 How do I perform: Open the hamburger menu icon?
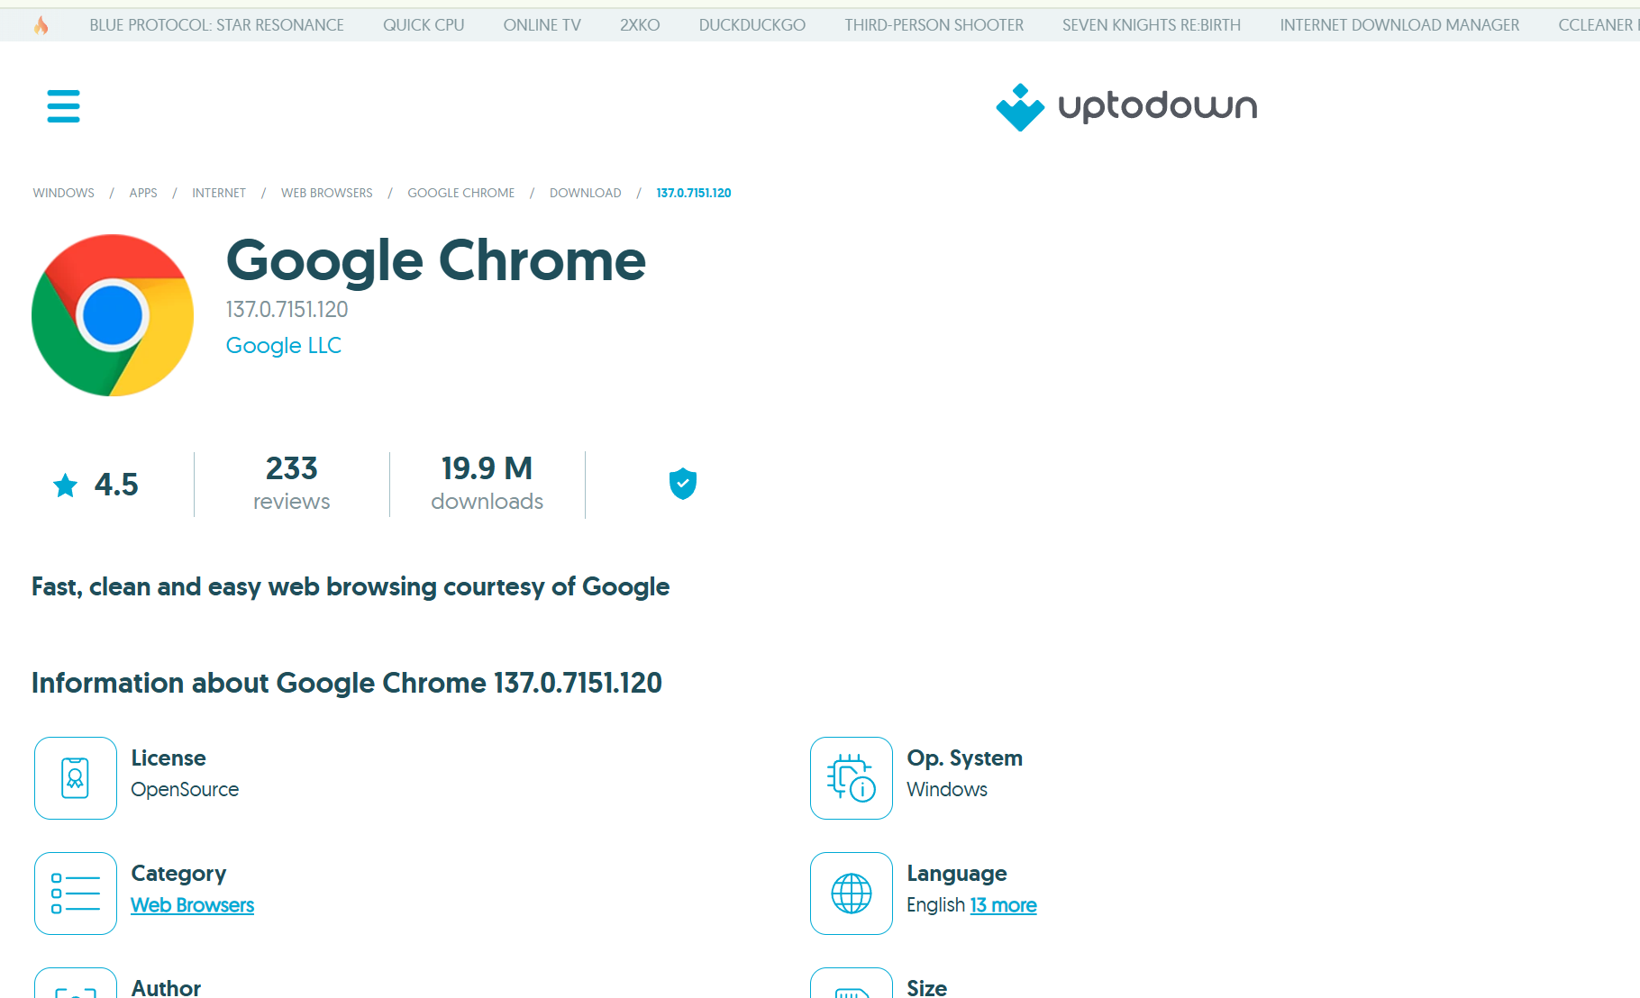coord(63,106)
